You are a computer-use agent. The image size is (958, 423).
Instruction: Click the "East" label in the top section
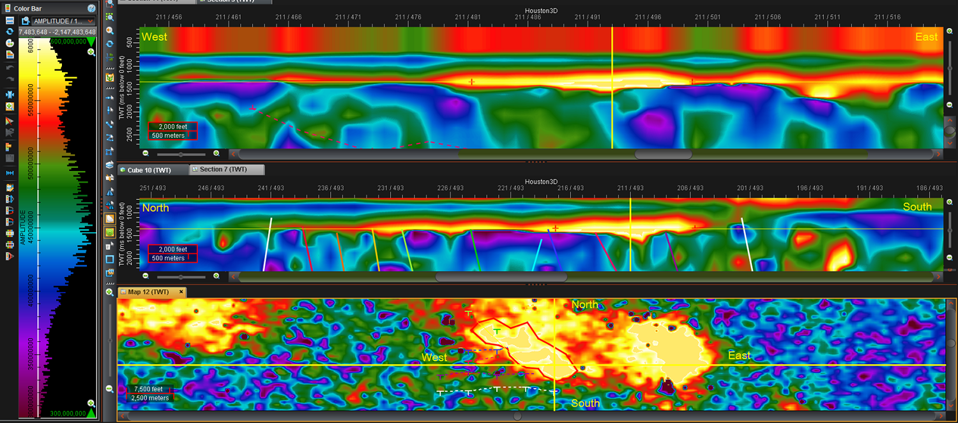coord(927,37)
